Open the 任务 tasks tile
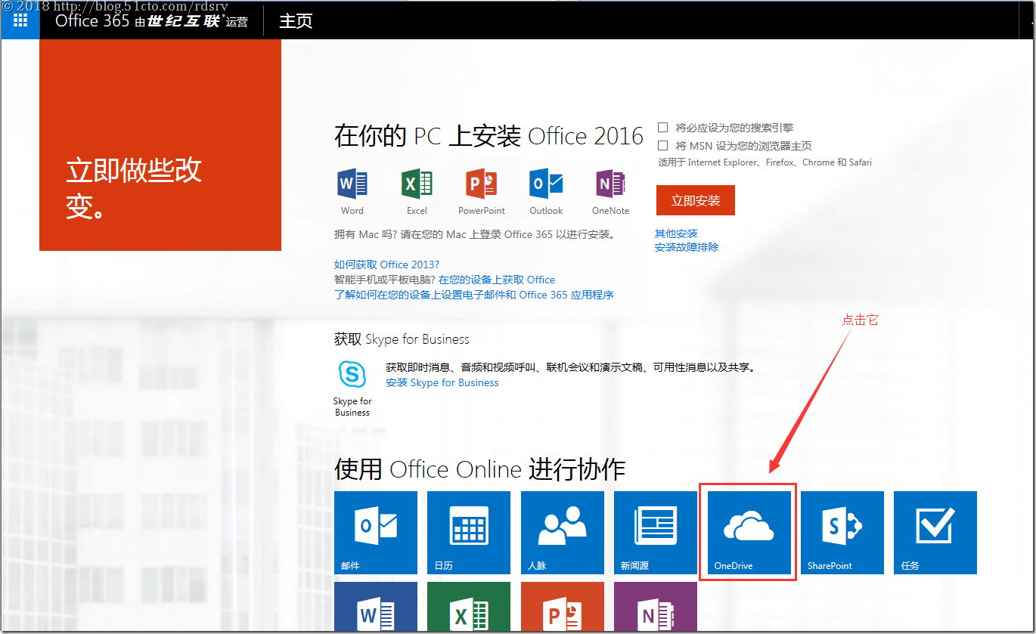Screen dimensions: 1036x634 click(935, 533)
